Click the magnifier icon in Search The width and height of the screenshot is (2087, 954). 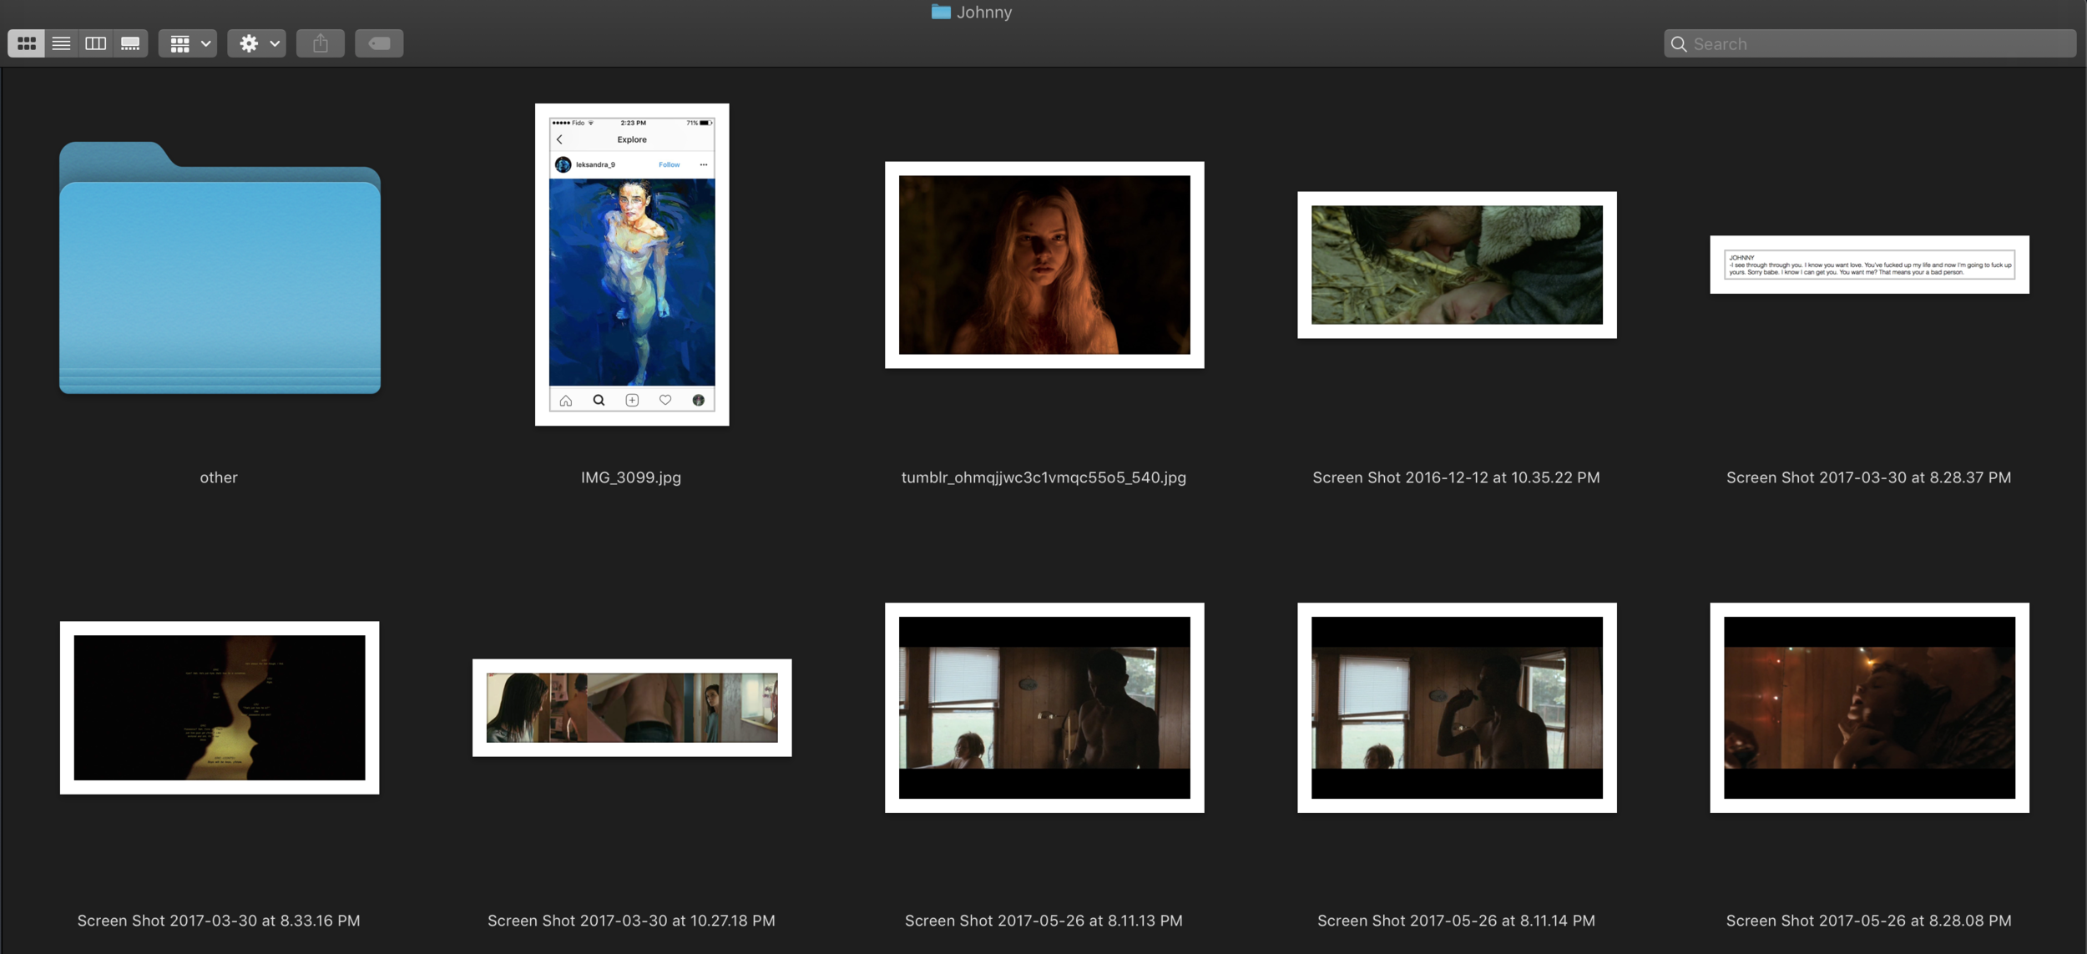pos(1678,44)
